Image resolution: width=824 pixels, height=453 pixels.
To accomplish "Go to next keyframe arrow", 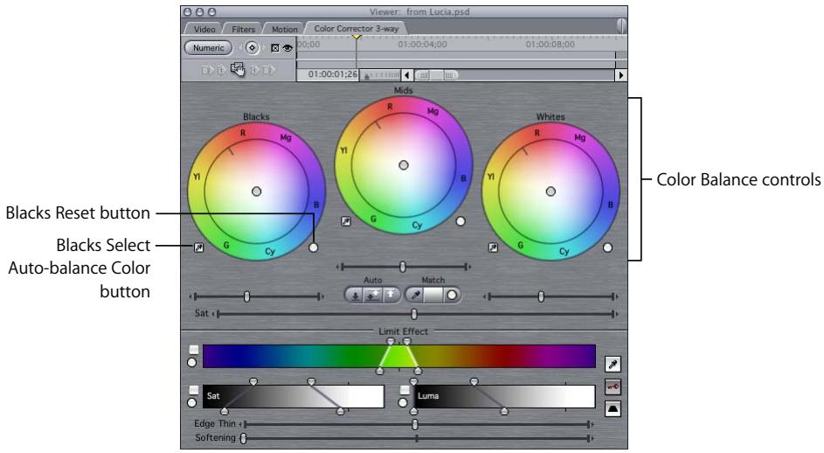I will pos(264,48).
